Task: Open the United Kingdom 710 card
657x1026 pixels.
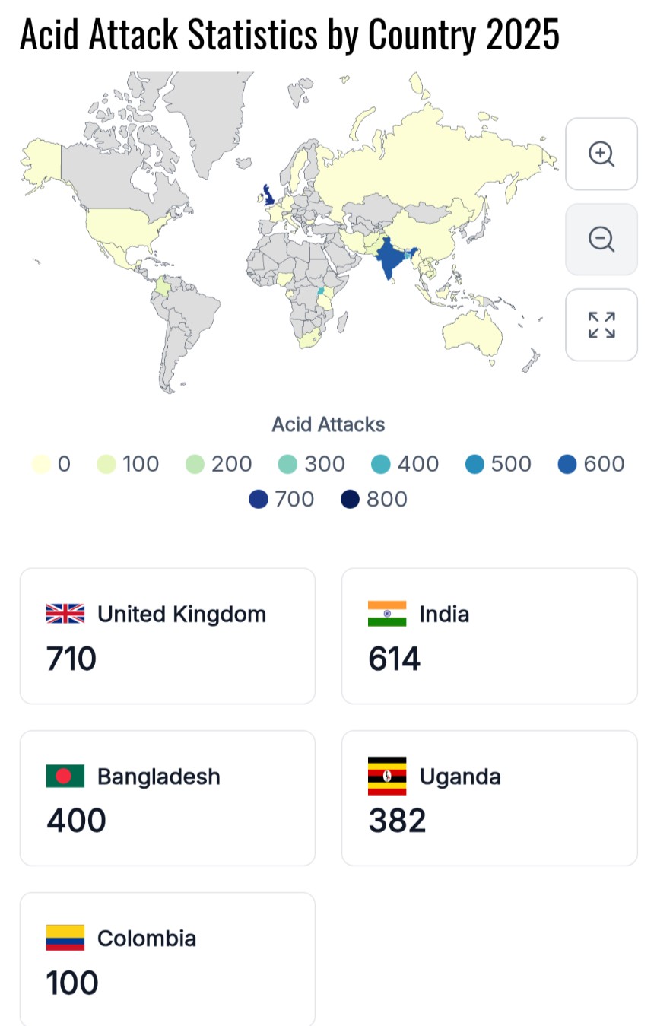Action: 167,636
